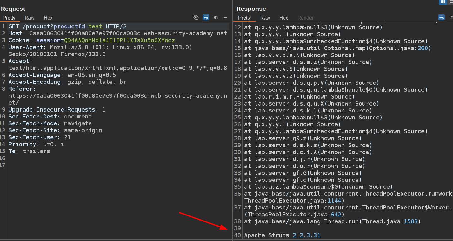Screen dimensions: 453x241
Task: Switch Request view to Raw tab
Action: click(x=30, y=18)
